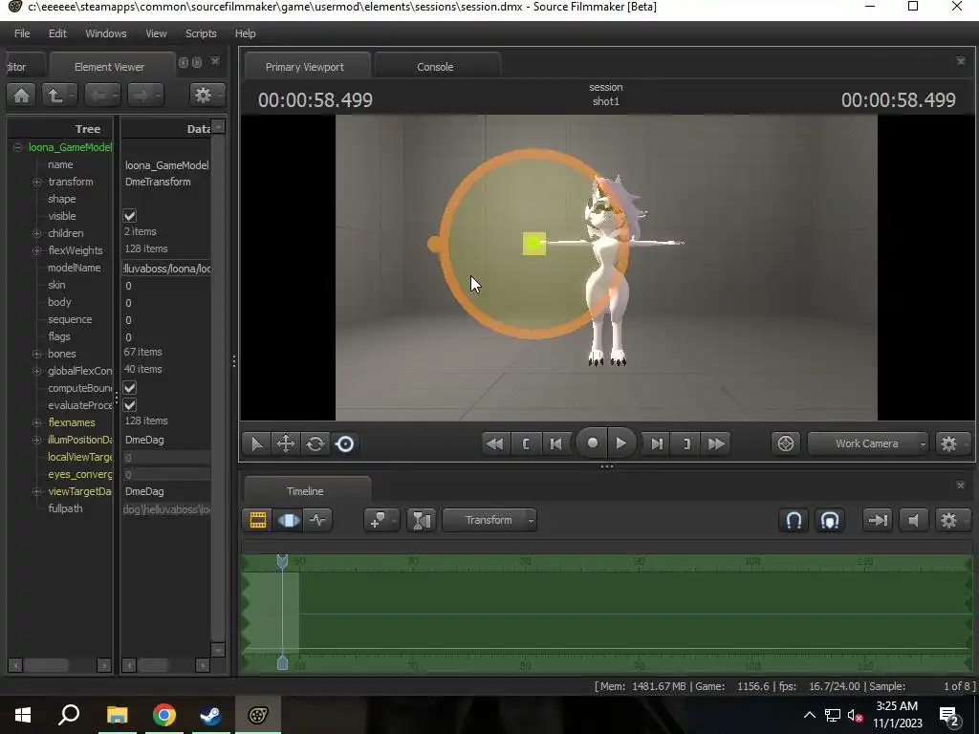This screenshot has width=979, height=734.
Task: Expand the transform tree node
Action: tap(37, 182)
